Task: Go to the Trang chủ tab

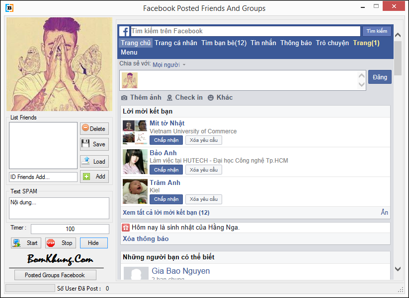Action: point(136,43)
